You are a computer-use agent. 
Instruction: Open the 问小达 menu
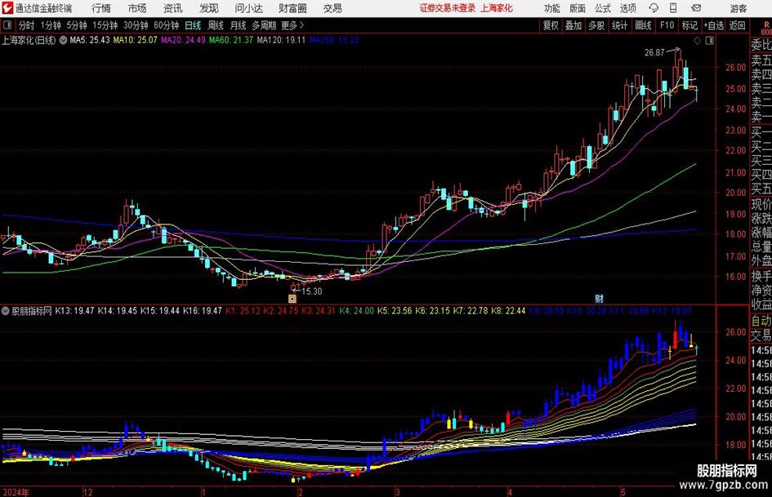pos(248,8)
